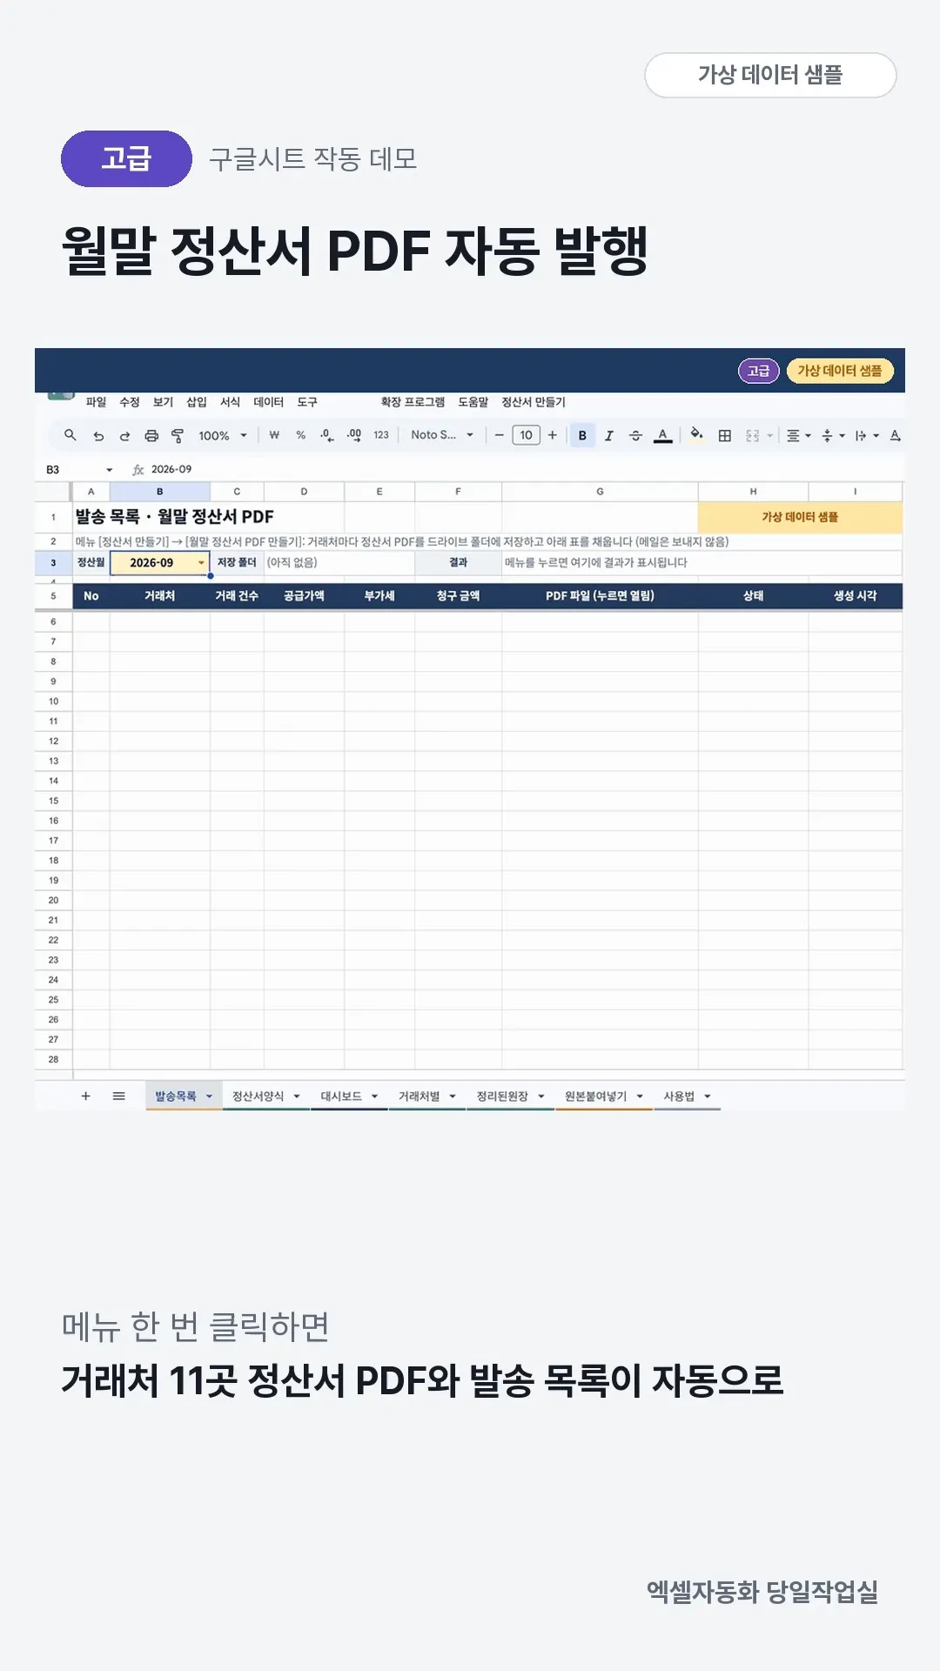Apply percent format with % icon

(300, 435)
